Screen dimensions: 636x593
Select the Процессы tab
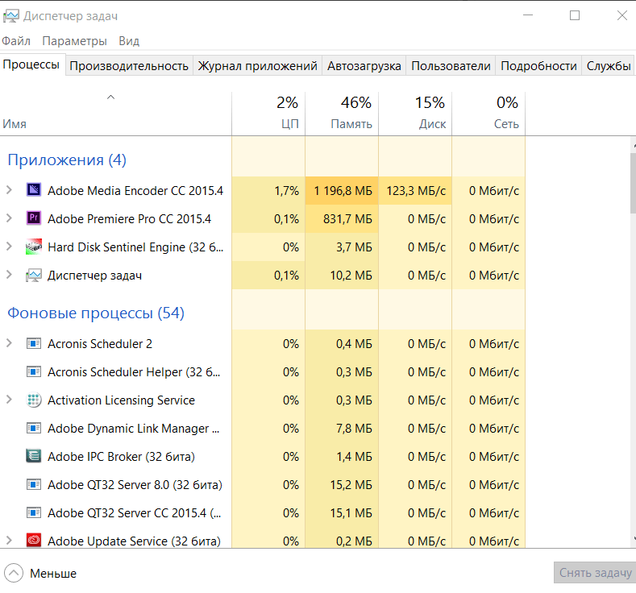click(31, 64)
